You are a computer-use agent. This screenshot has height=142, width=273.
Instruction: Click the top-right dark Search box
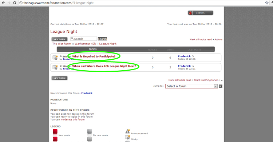pyautogui.click(x=201, y=13)
